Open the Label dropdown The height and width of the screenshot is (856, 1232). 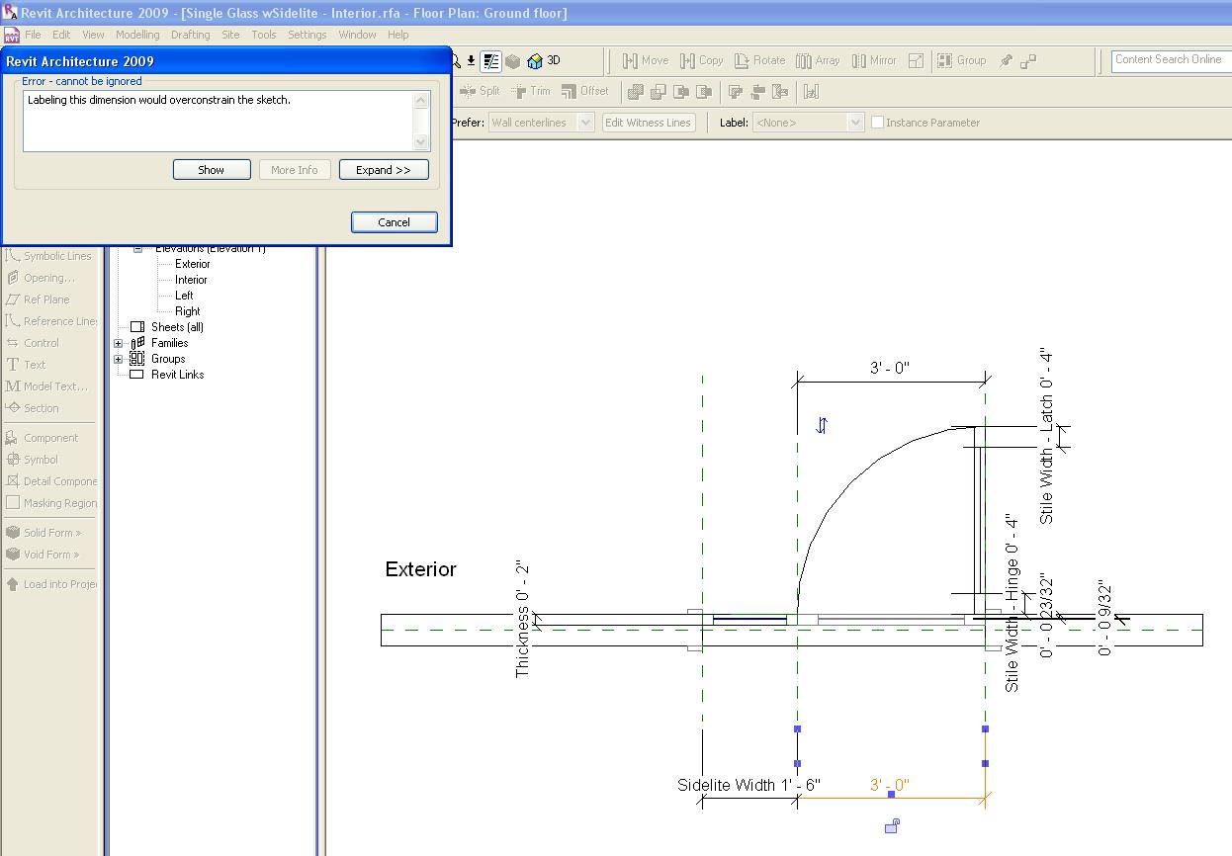tap(808, 123)
